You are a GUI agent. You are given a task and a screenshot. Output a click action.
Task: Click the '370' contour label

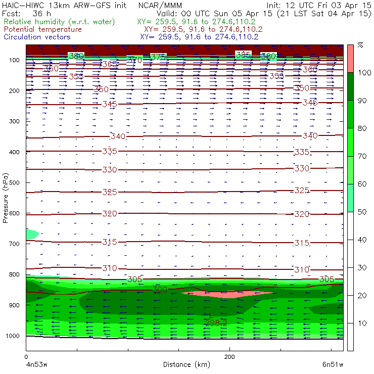[134, 60]
